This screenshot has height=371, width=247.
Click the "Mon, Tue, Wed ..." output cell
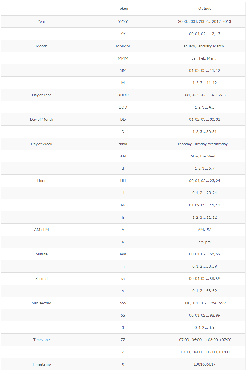click(205, 156)
